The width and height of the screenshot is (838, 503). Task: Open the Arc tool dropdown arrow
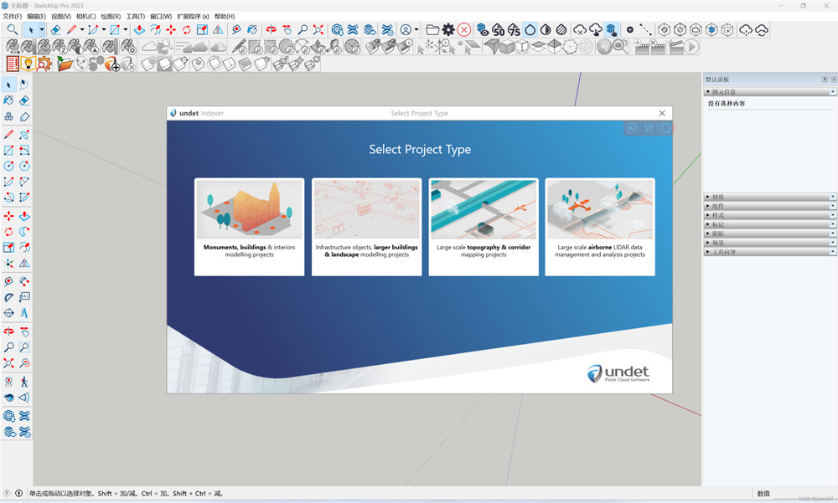[104, 30]
